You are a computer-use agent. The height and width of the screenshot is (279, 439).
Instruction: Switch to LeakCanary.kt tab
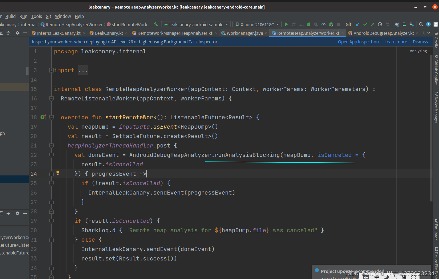(109, 33)
